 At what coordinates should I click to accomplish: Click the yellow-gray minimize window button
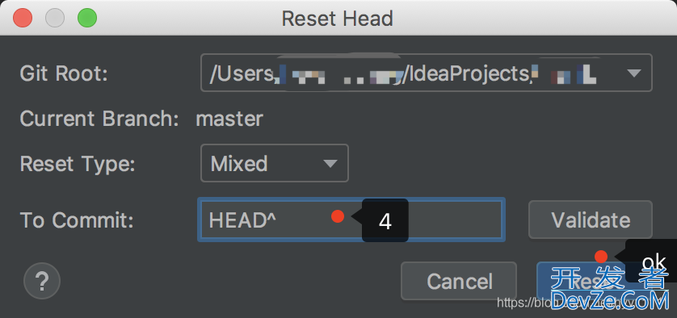(x=55, y=18)
